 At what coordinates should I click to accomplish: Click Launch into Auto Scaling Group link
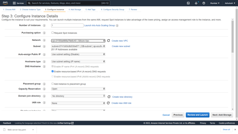(99, 25)
